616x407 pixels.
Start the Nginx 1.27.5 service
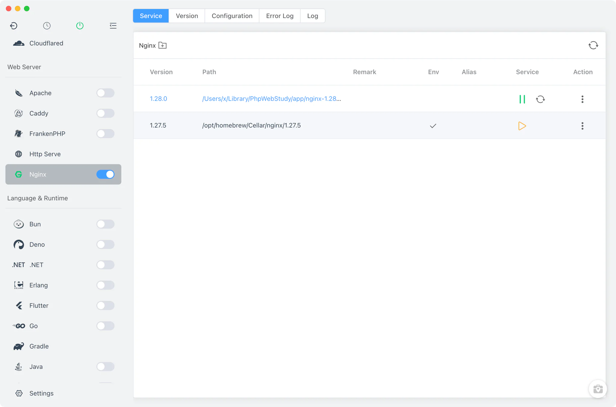coord(522,126)
